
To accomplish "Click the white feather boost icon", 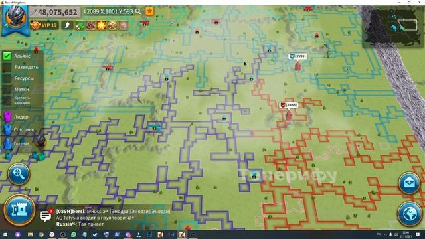I will point(67,25).
